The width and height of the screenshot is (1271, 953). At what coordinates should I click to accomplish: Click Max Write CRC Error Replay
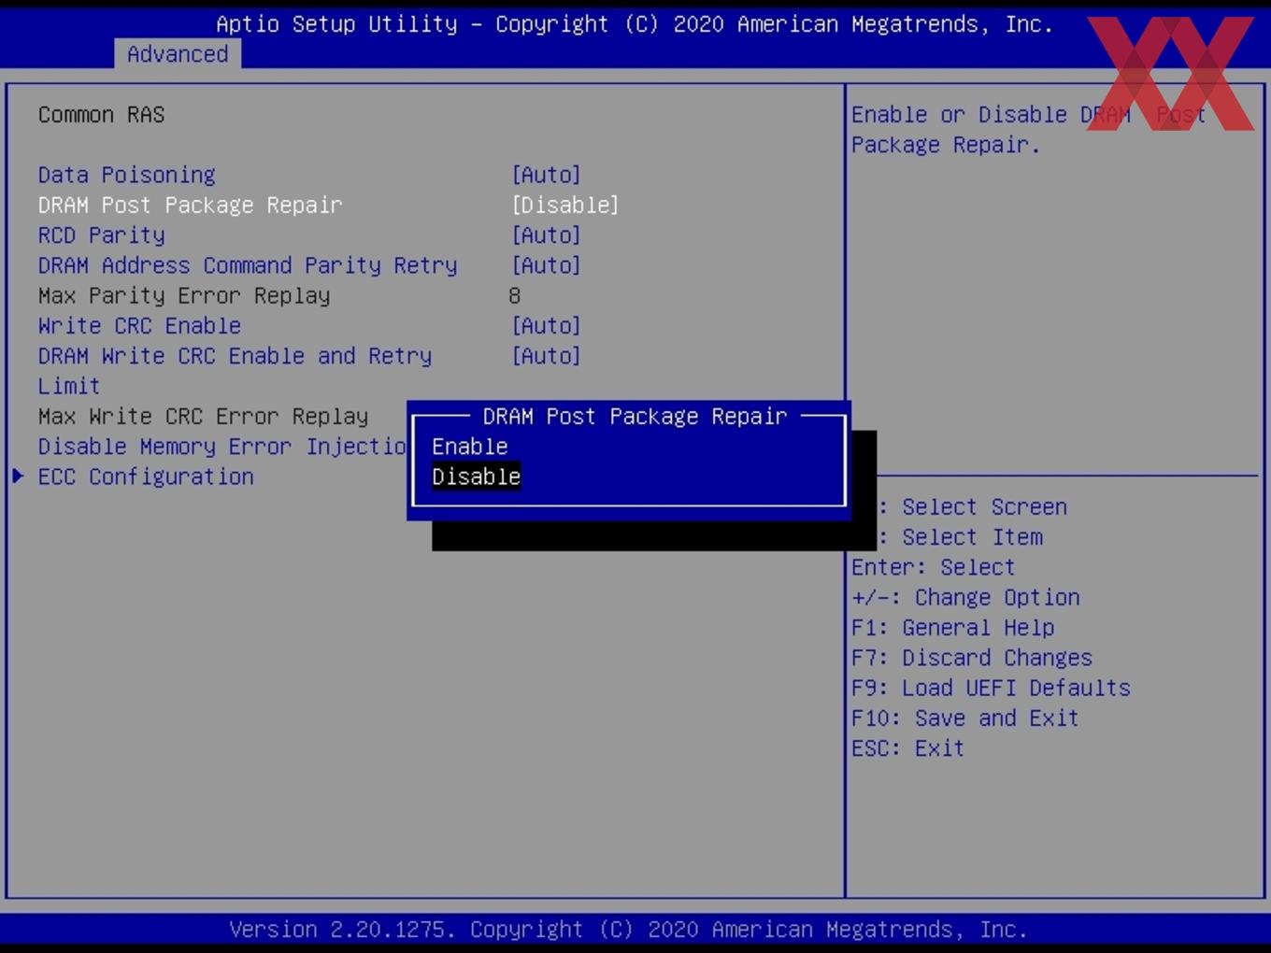[203, 416]
